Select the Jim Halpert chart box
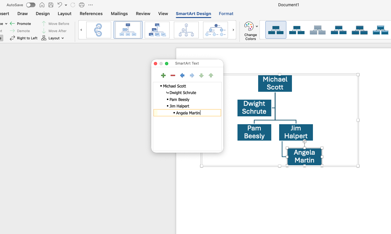Screen dimensions: 391x234 (296, 132)
